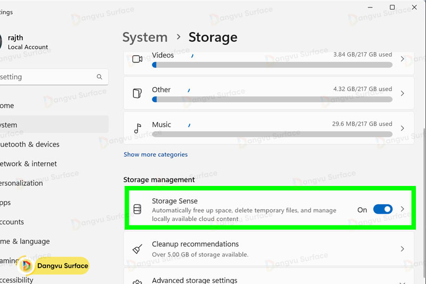The width and height of the screenshot is (426, 284).
Task: Open Music storage details chevron
Action: [x=403, y=128]
